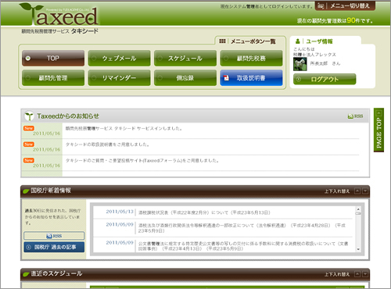391x289 pixels.
Task: Click the 国税庁 過去の記事 button
Action: (x=54, y=247)
